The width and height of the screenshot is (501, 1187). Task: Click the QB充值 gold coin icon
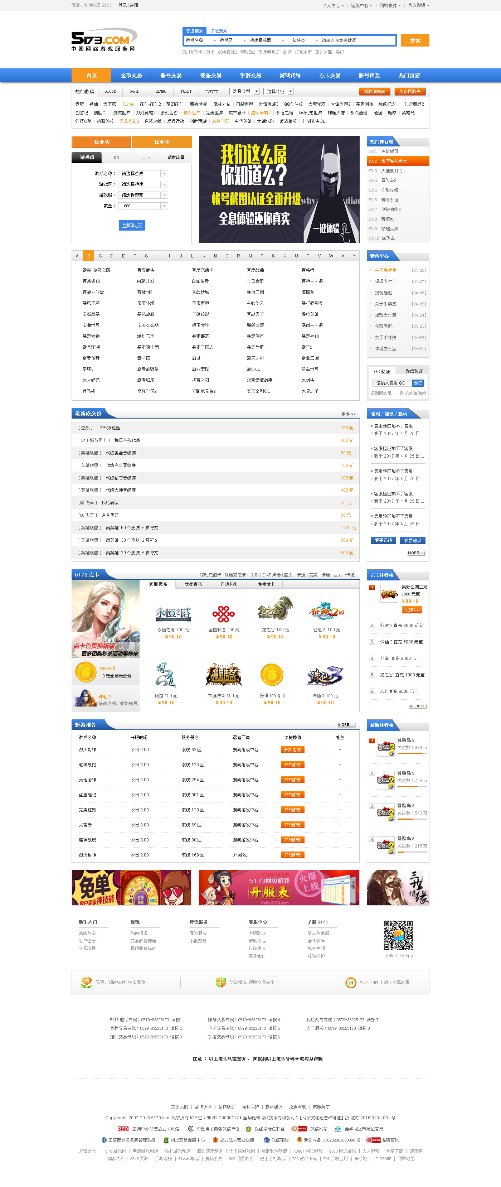pos(85,672)
